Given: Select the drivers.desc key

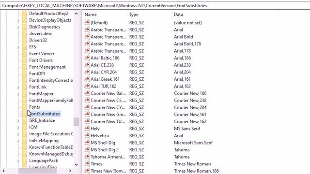Looking at the screenshot, I should click(41, 33).
